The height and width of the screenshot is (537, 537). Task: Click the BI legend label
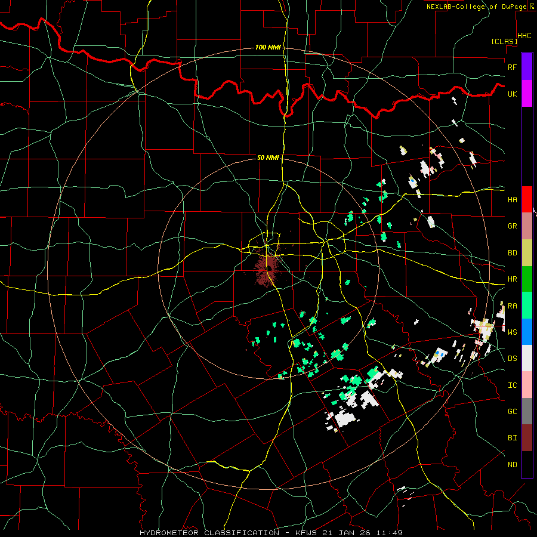[x=512, y=438]
